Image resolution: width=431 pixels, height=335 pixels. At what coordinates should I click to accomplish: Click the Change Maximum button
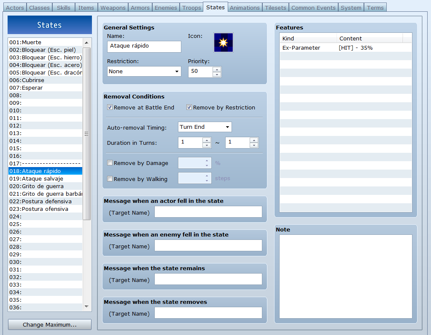(x=50, y=324)
